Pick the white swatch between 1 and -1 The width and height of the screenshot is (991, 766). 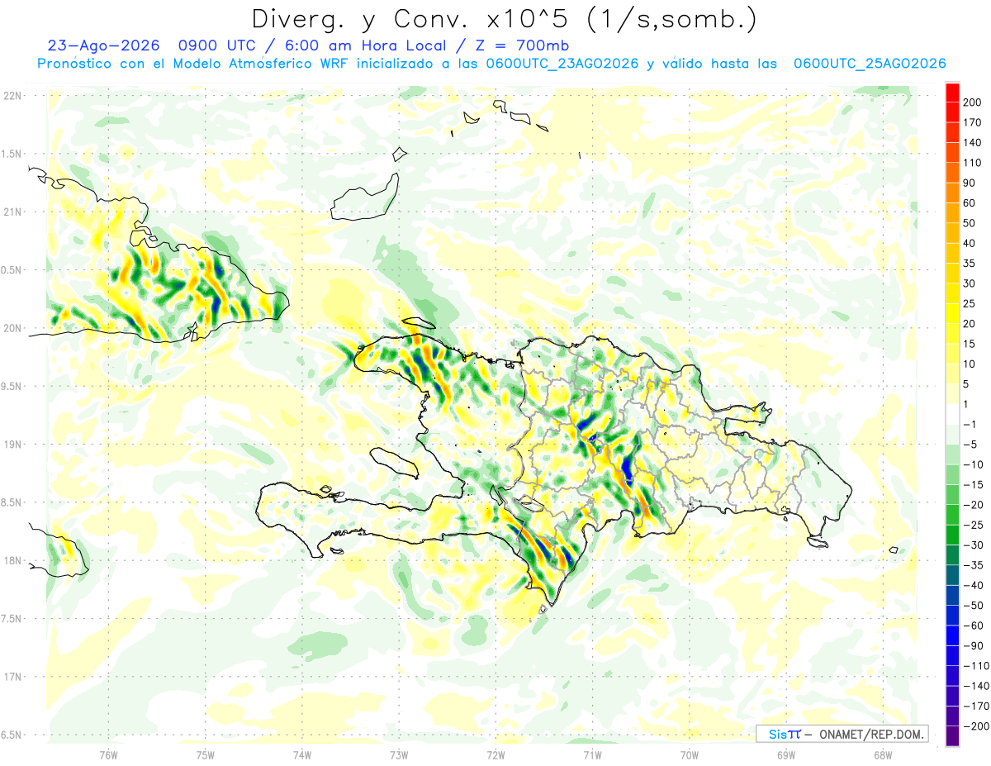click(952, 414)
